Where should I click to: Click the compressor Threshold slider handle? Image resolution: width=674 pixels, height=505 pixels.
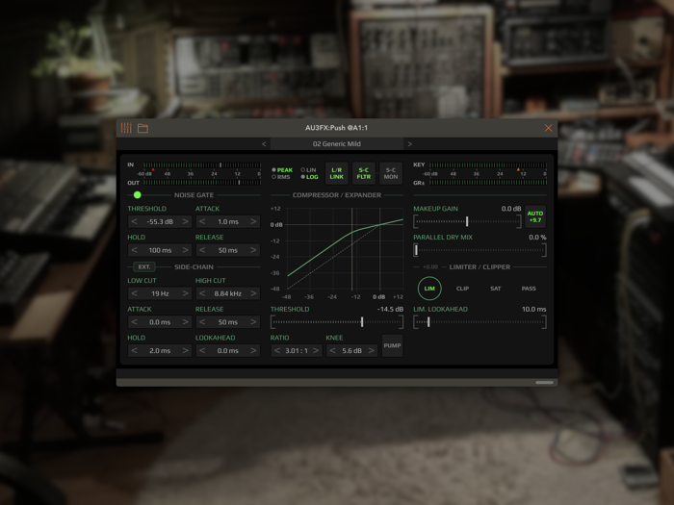coord(362,321)
